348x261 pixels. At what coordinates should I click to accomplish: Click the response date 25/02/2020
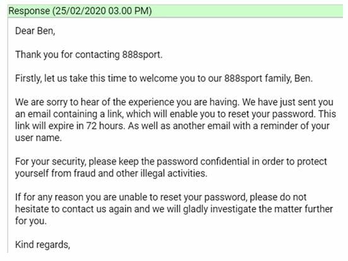click(81, 11)
